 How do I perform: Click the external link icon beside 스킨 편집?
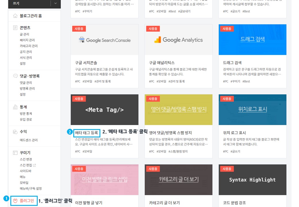coord(34,165)
